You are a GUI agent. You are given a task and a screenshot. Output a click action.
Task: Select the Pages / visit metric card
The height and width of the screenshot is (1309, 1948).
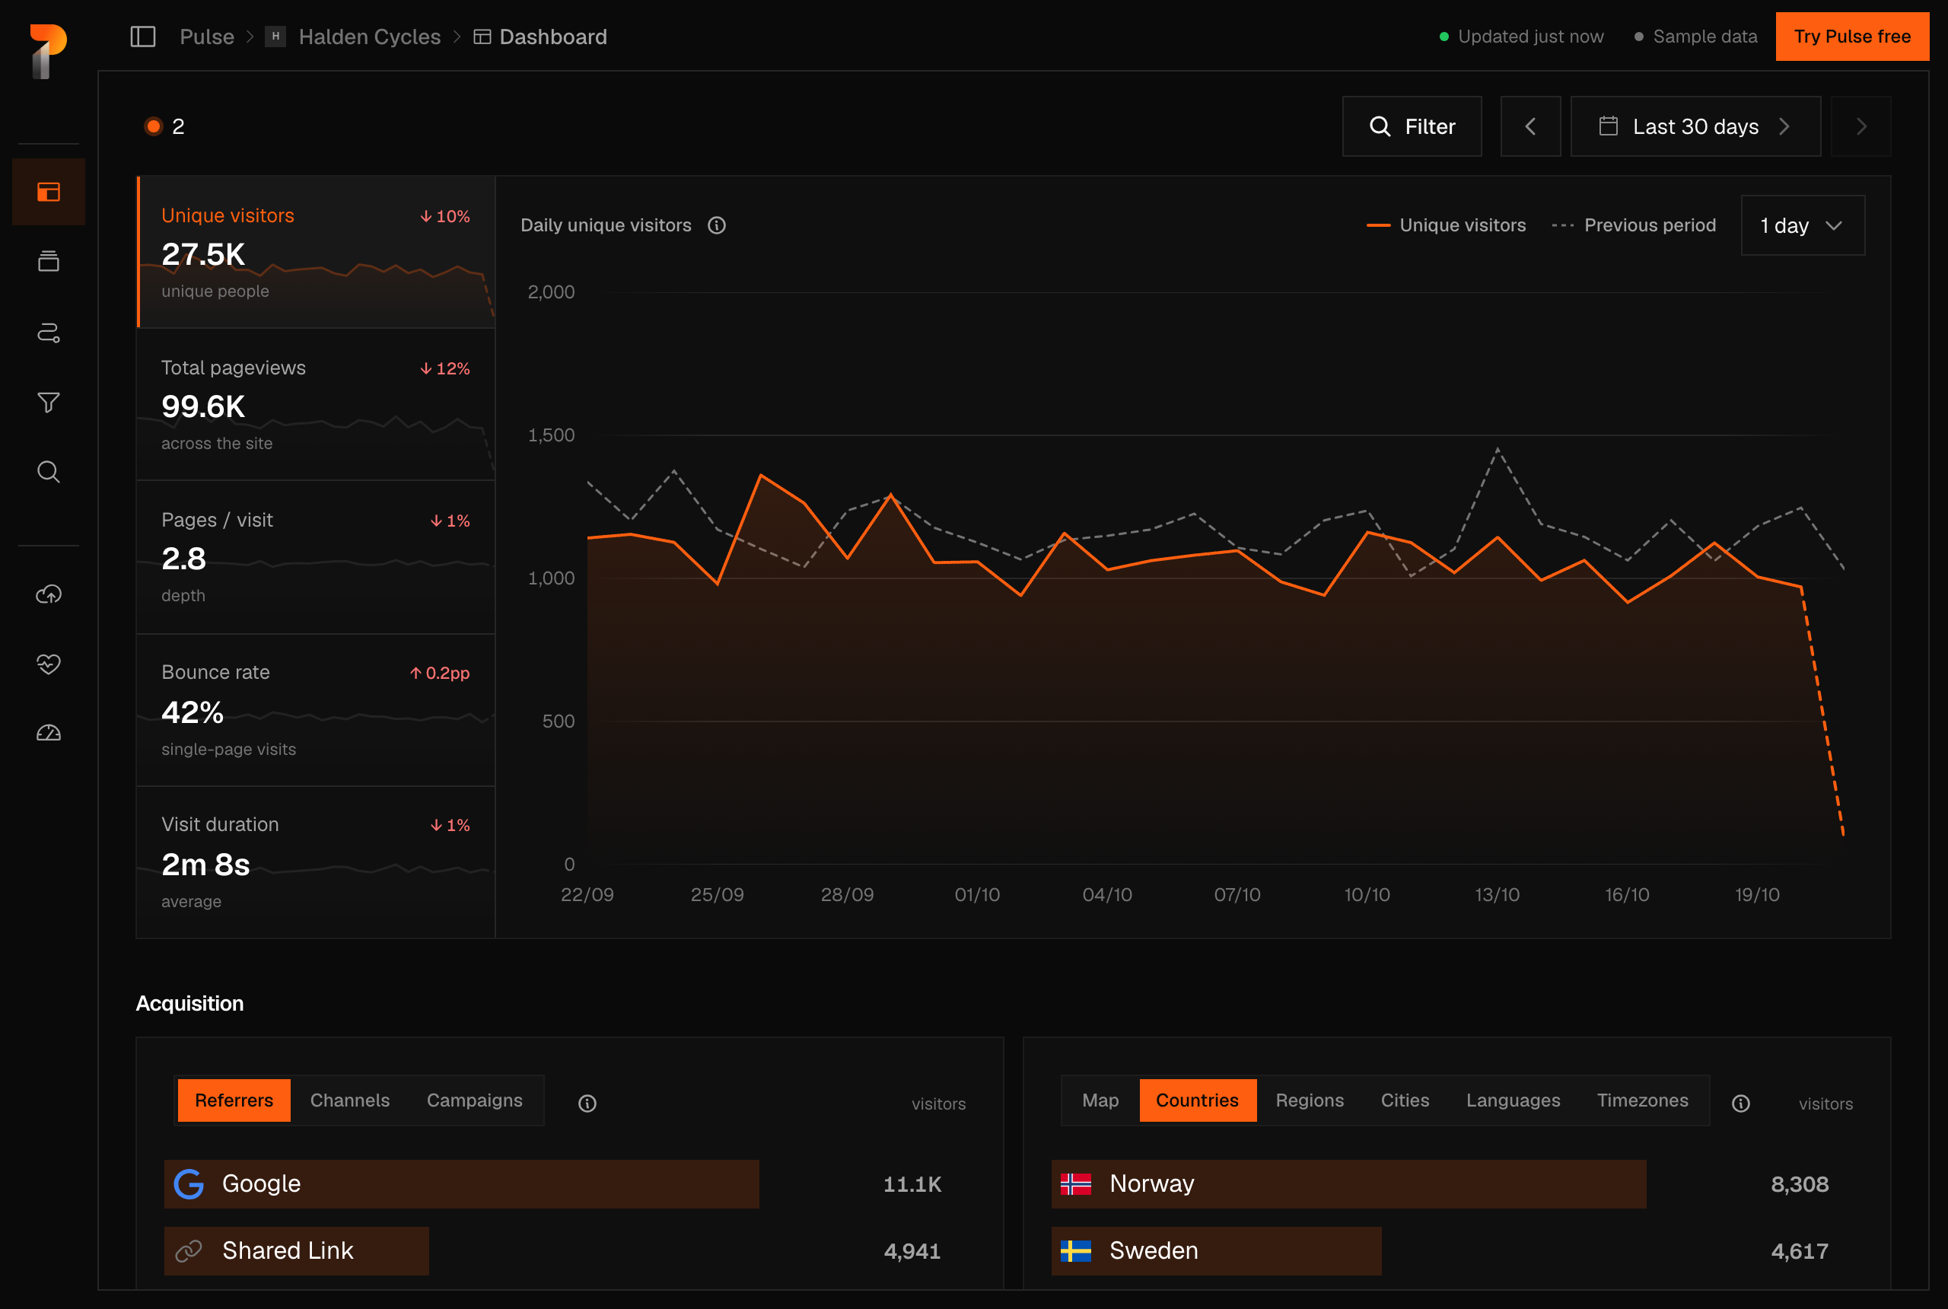coord(316,557)
